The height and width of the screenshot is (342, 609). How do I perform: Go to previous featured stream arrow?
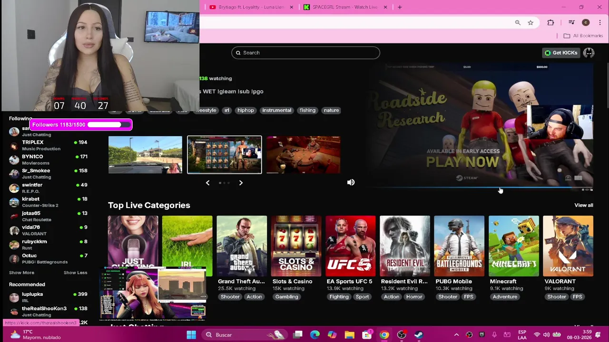tap(207, 183)
